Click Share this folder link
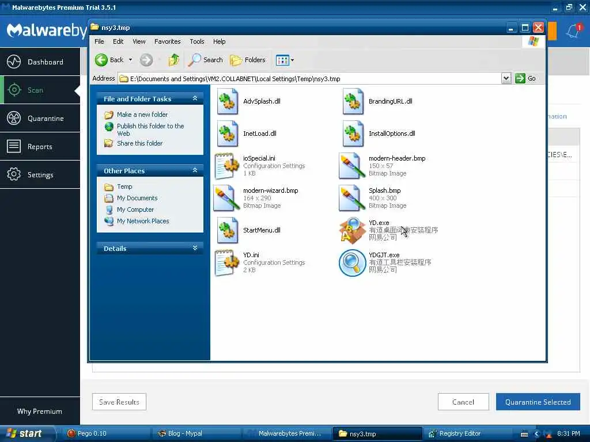 click(x=139, y=143)
